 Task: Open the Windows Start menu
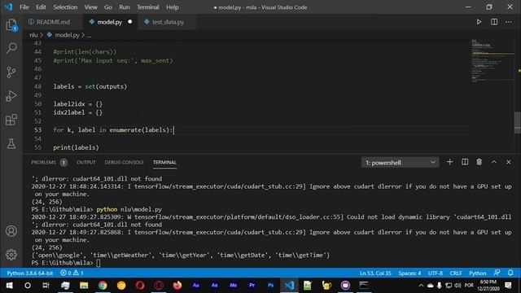(9, 286)
